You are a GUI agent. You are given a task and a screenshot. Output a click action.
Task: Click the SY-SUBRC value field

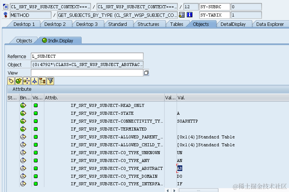click(x=246, y=7)
